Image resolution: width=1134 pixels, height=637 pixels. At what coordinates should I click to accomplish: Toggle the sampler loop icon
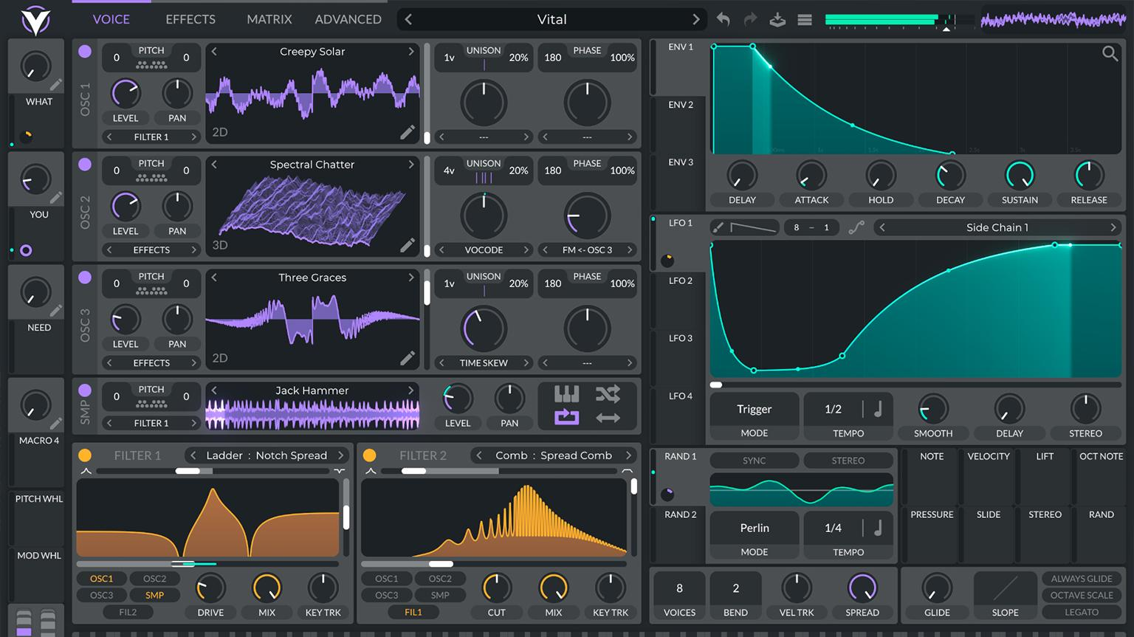point(566,418)
